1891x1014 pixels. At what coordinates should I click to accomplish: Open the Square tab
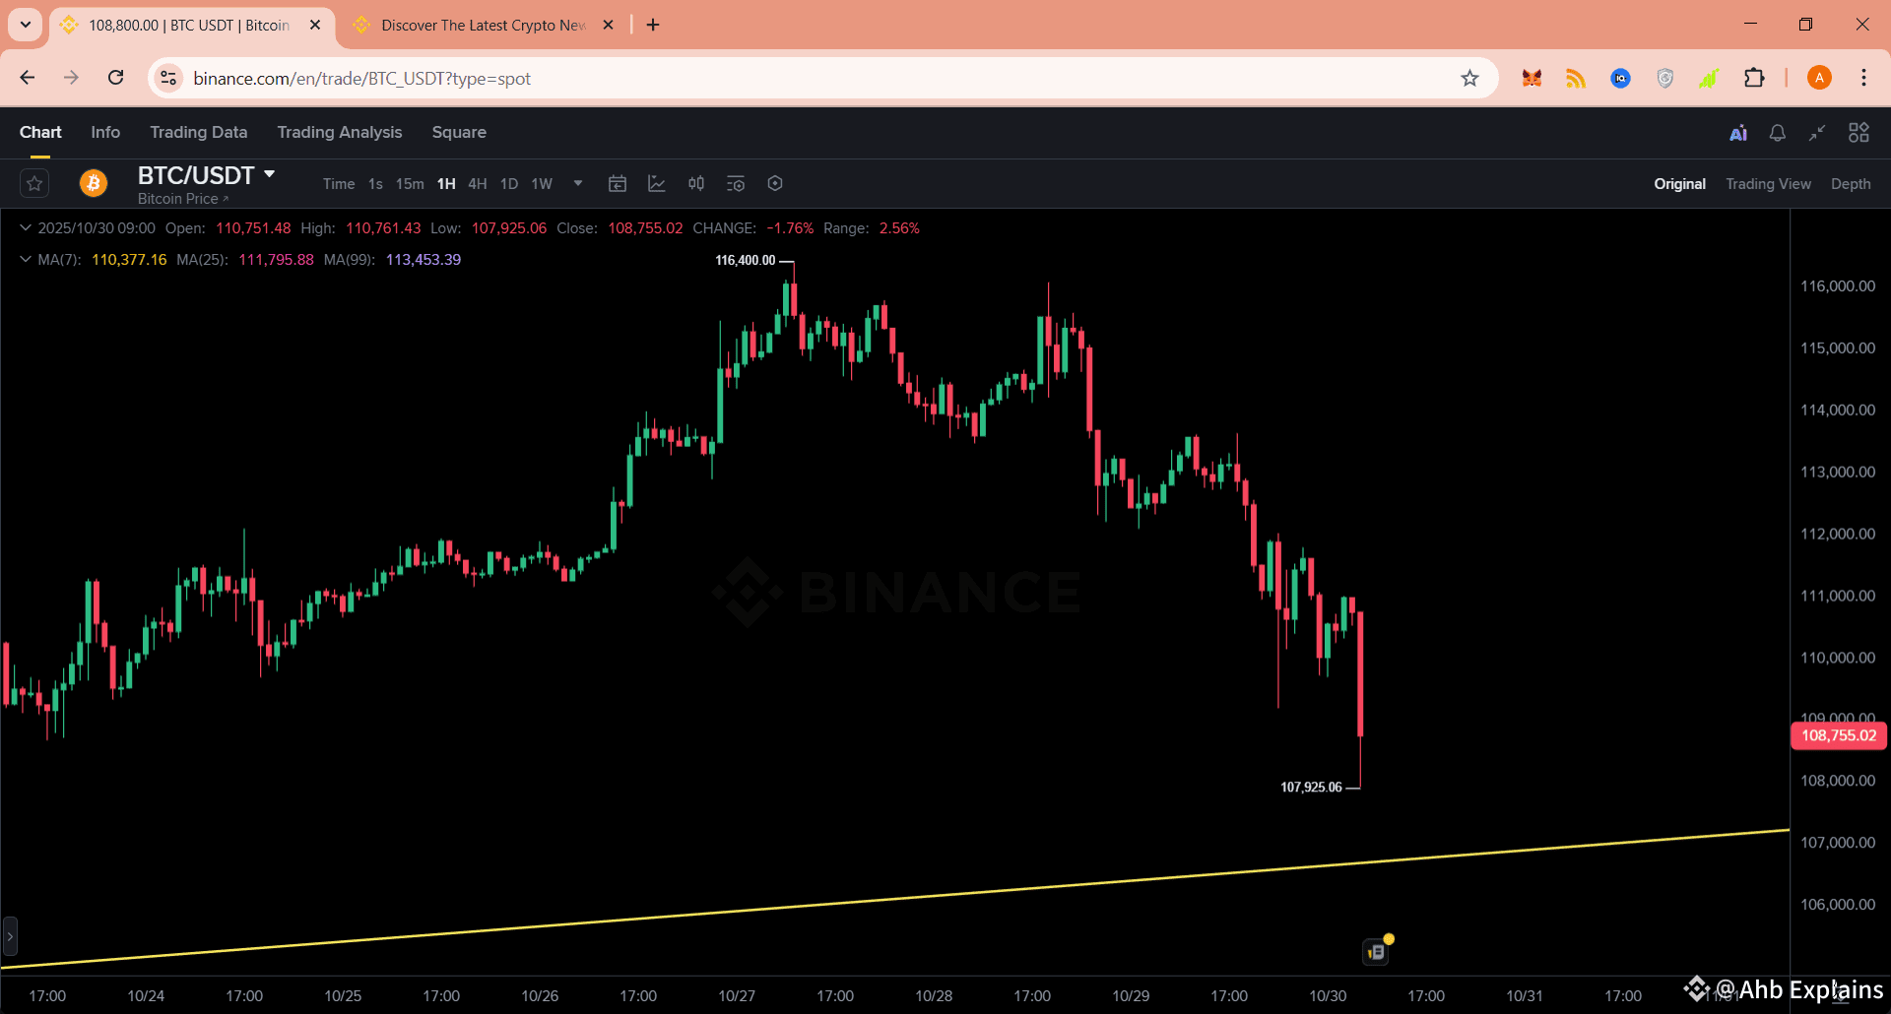click(x=459, y=132)
